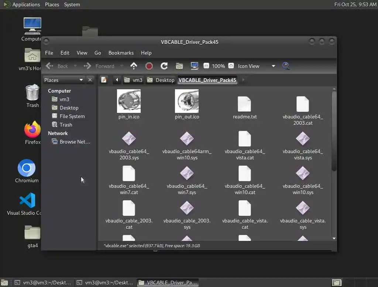Click scrollbar down arrow in file pane
The image size is (378, 287).
pyautogui.click(x=334, y=238)
